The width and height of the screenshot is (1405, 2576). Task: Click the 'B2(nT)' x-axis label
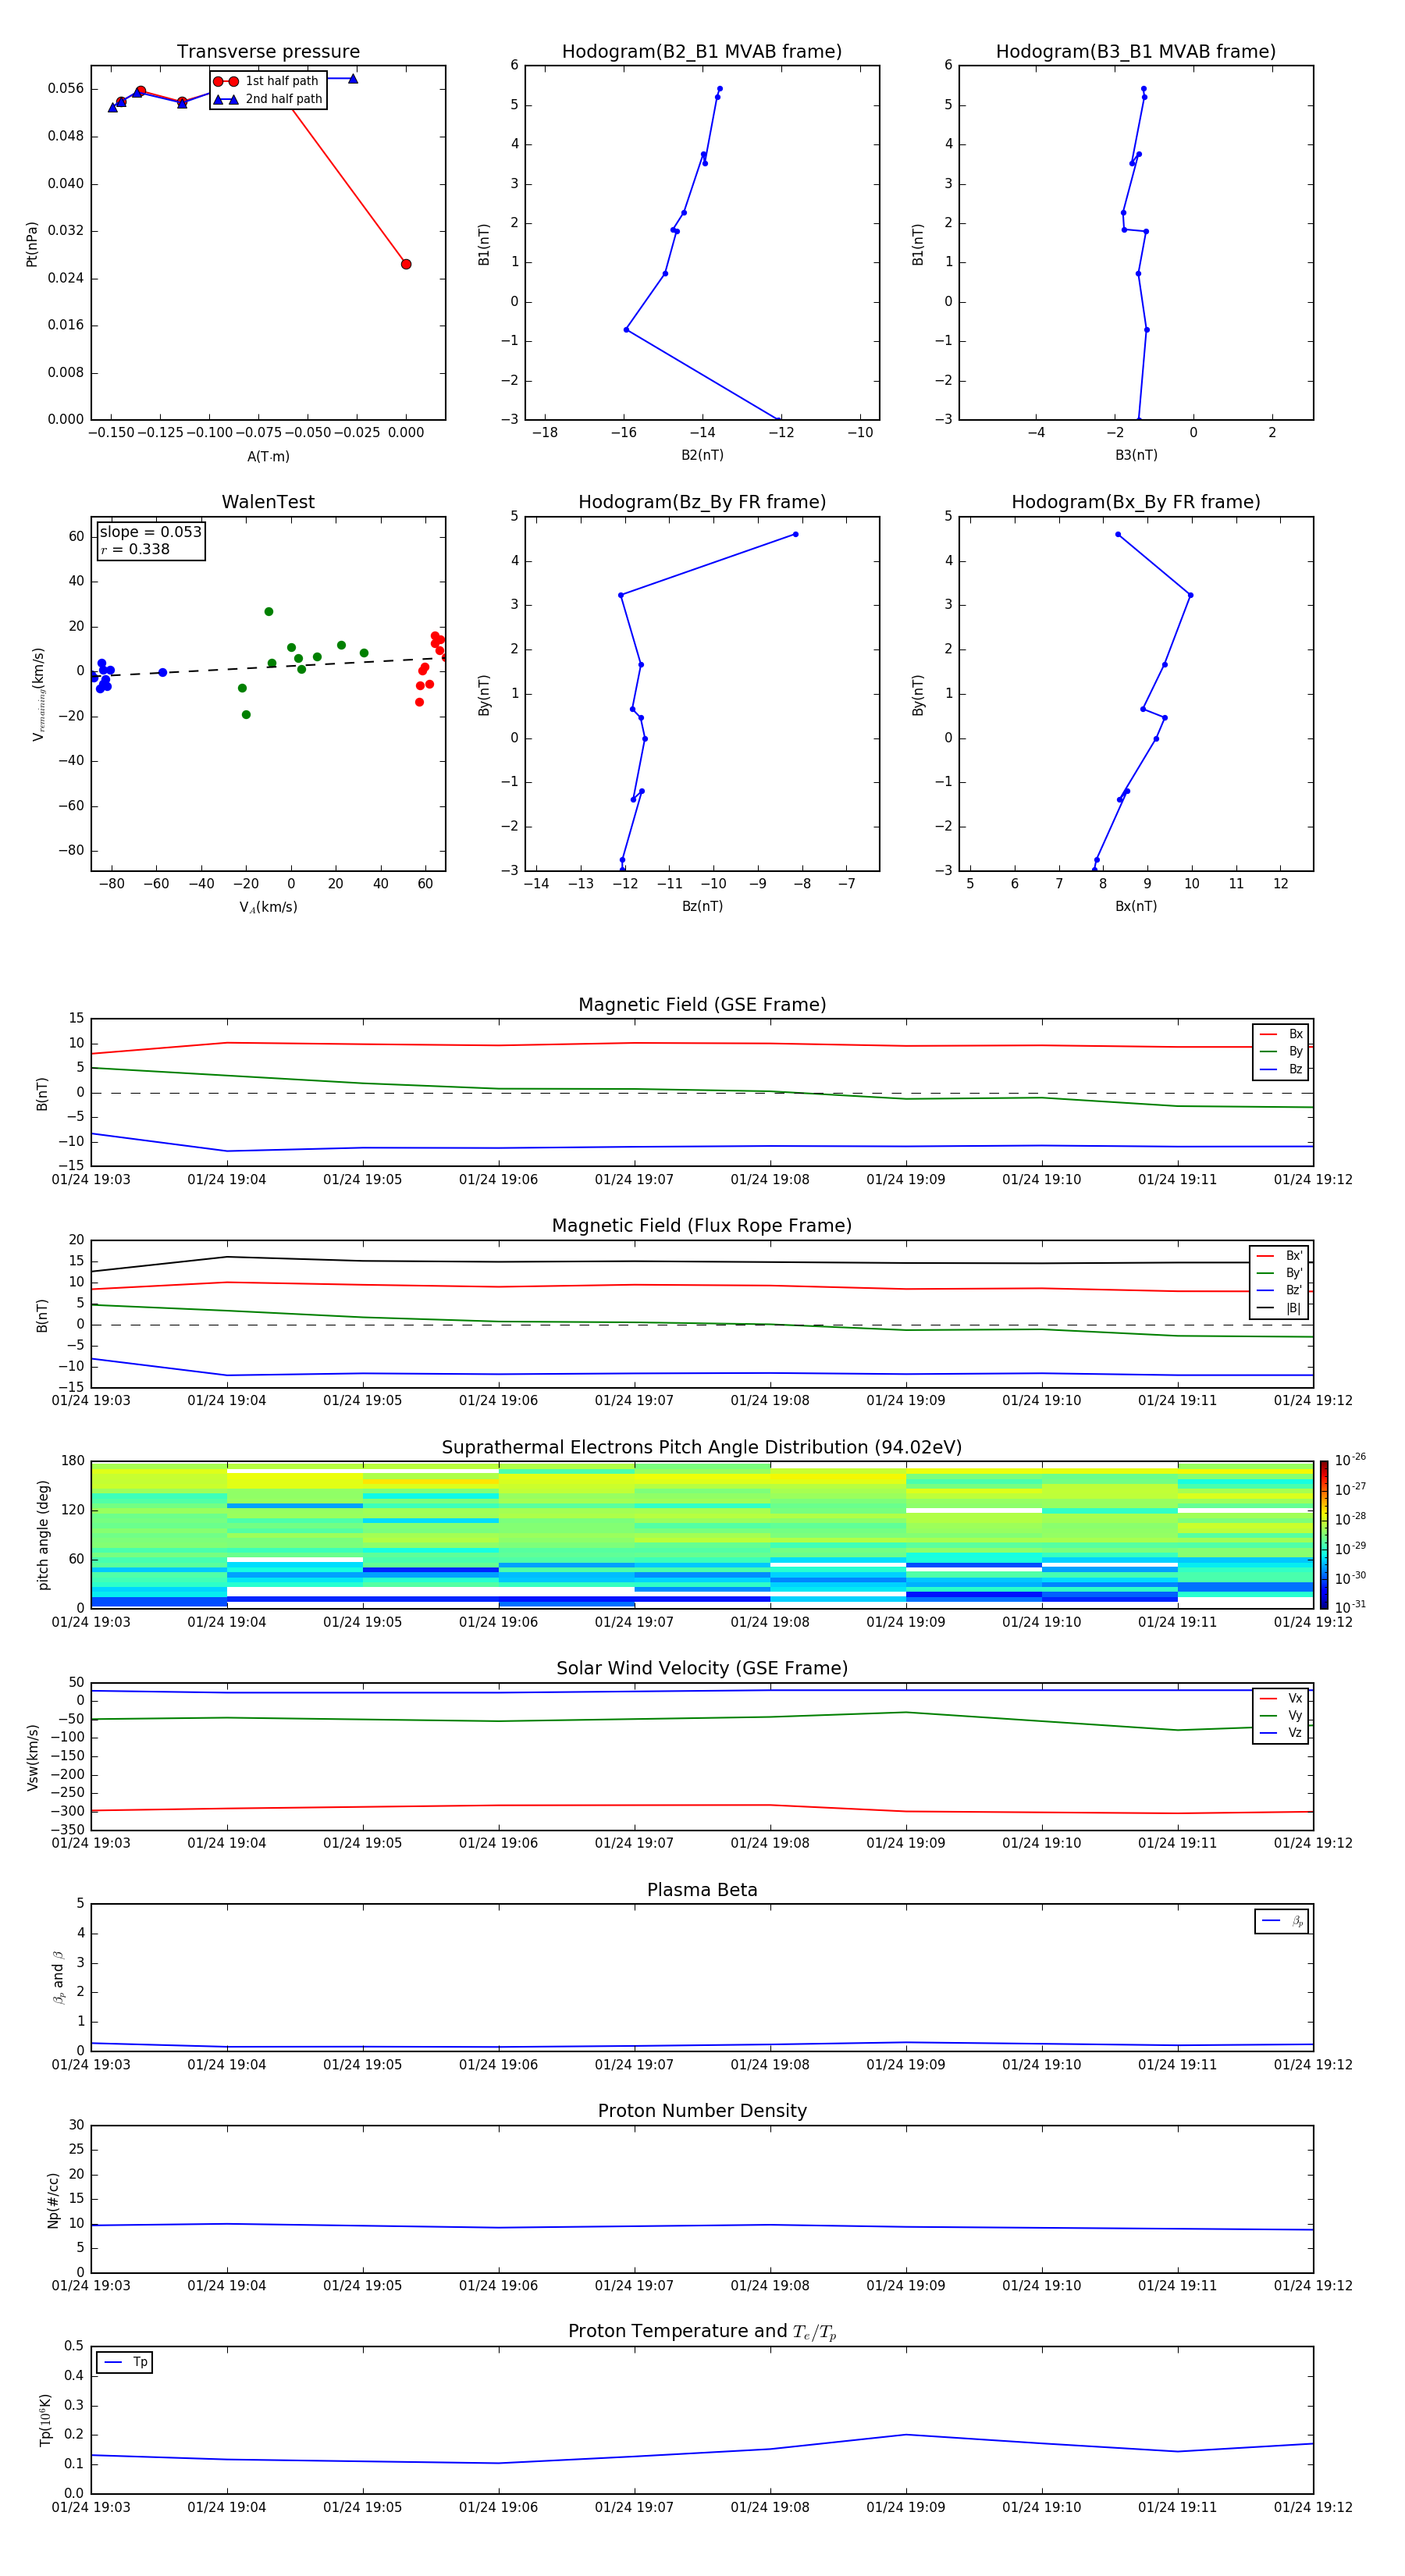[x=702, y=455]
